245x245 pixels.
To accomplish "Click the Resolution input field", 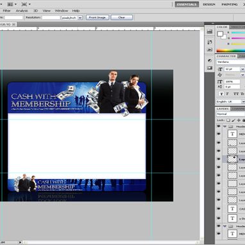I will (x=51, y=17).
